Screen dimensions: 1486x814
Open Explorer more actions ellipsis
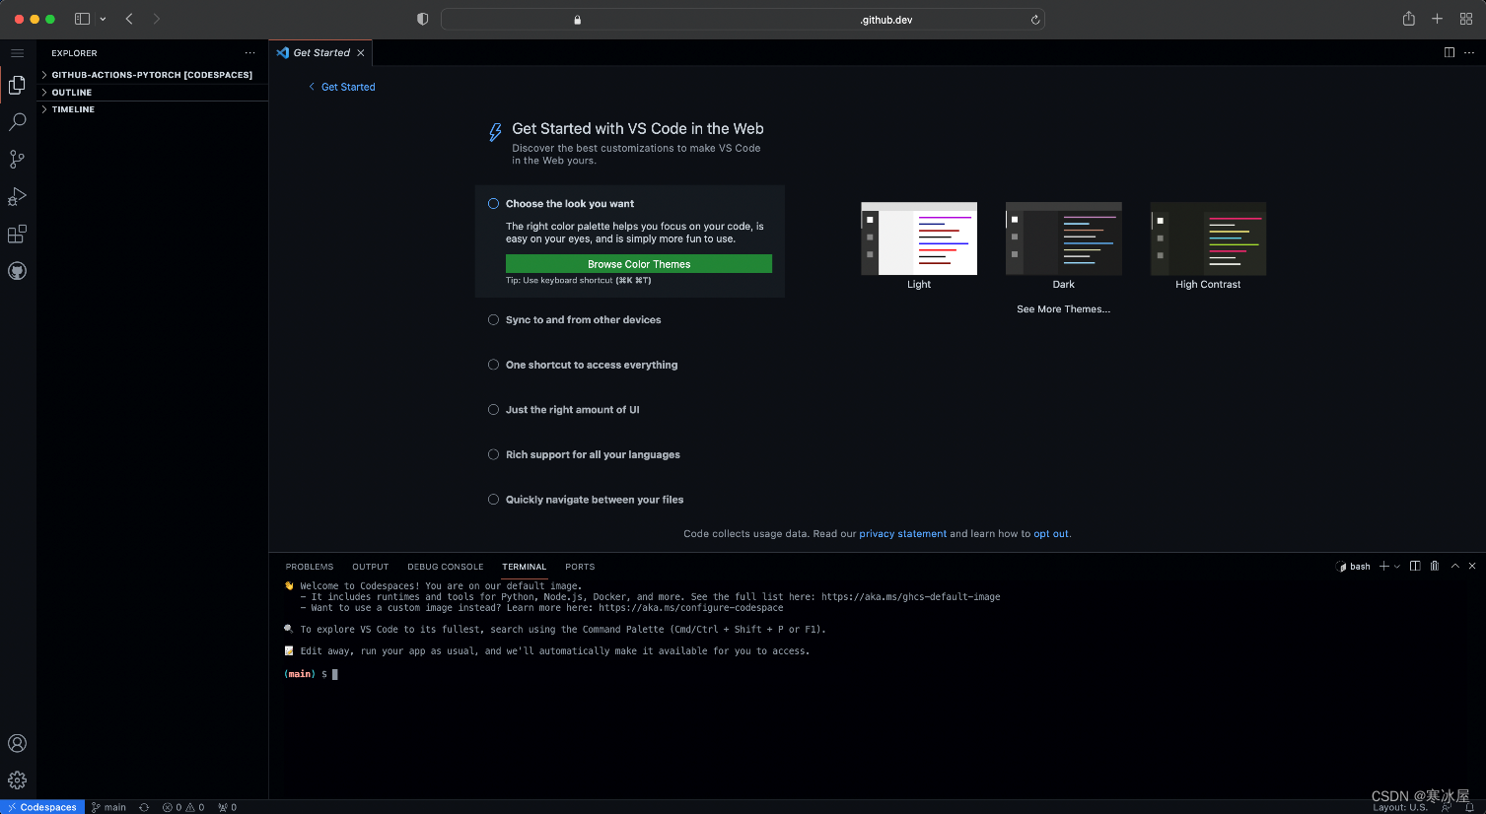pyautogui.click(x=249, y=53)
